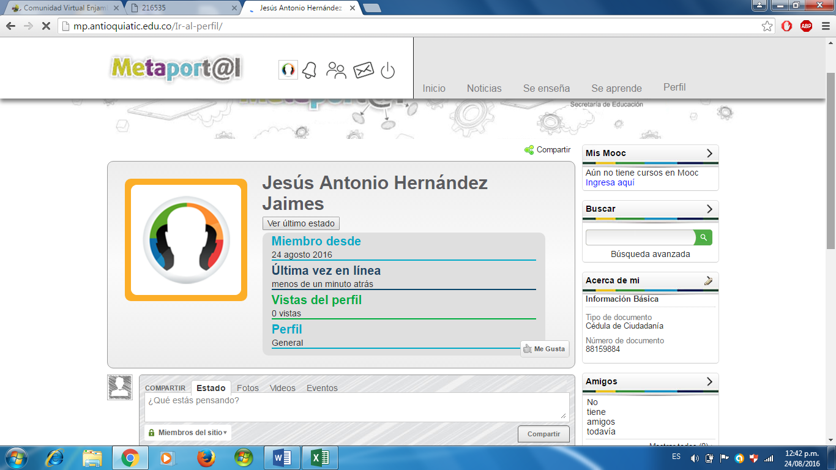Click the green Compartir share icon
The image size is (836, 470).
tap(529, 150)
